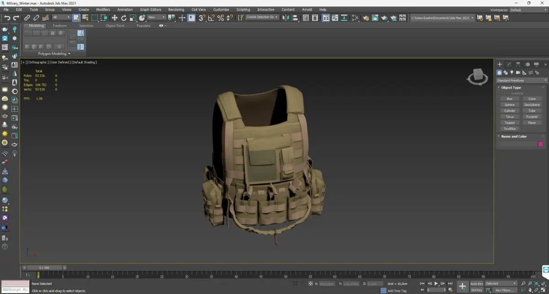This screenshot has height=294, width=549.
Task: Go to the animation end frame
Action: click(x=451, y=283)
